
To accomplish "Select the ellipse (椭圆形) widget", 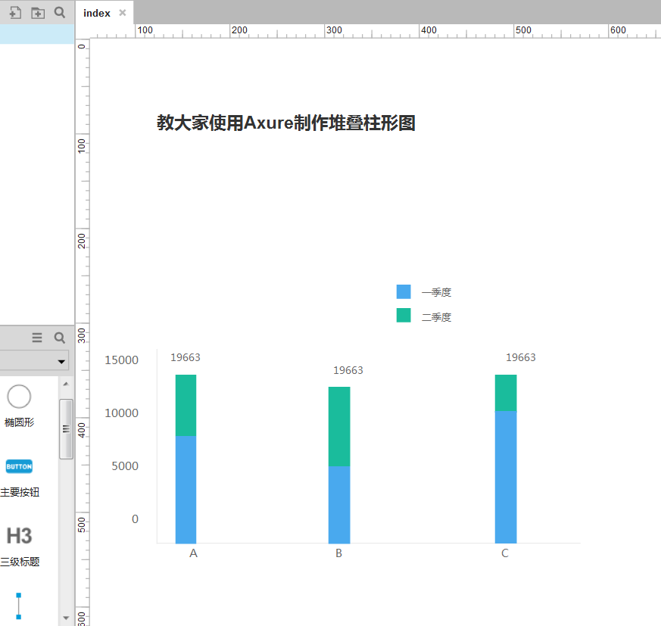I will (19, 406).
